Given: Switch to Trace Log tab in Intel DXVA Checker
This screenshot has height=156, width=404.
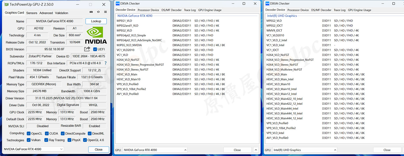Looking at the screenshot, I should click(340, 10).
